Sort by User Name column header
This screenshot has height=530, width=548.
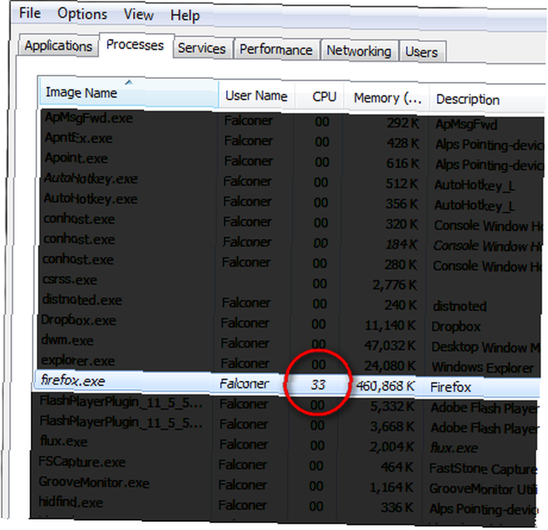[x=256, y=96]
